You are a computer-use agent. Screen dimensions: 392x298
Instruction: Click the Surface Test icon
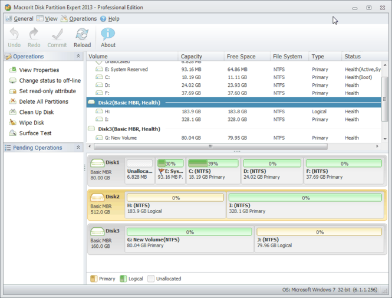coord(12,133)
